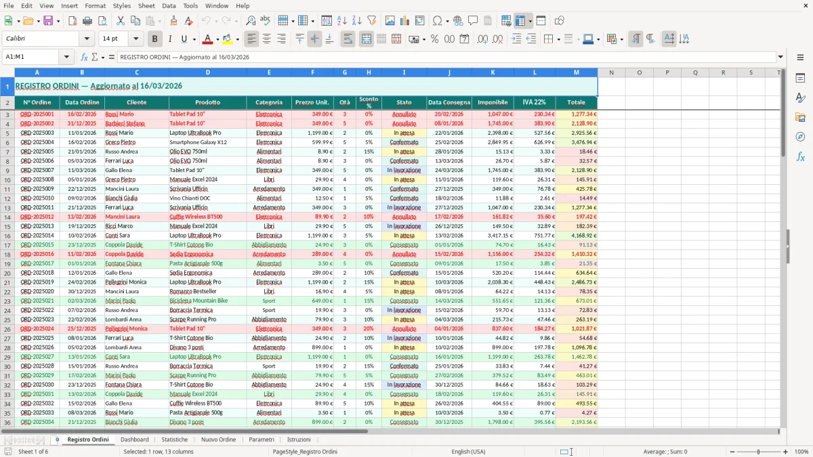Image resolution: width=813 pixels, height=457 pixels.
Task: Click the Define Print Area icon
Action: click(506, 21)
